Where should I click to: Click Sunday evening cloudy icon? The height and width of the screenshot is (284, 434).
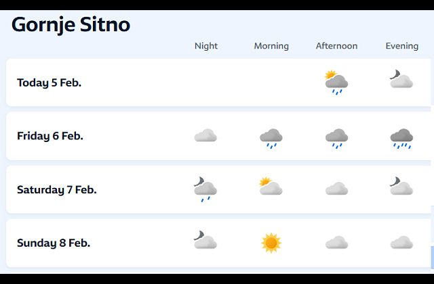click(x=401, y=243)
